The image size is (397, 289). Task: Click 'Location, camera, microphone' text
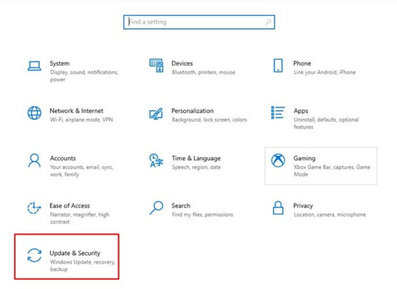[x=330, y=215]
